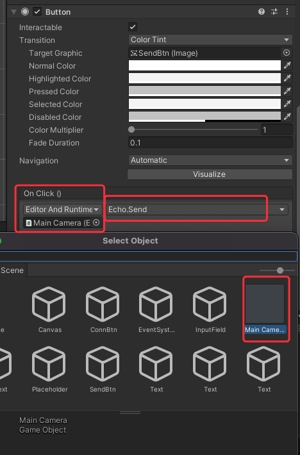This screenshot has width=300, height=455.
Task: Open the object picker for the Main Camera field
Action: [x=96, y=222]
